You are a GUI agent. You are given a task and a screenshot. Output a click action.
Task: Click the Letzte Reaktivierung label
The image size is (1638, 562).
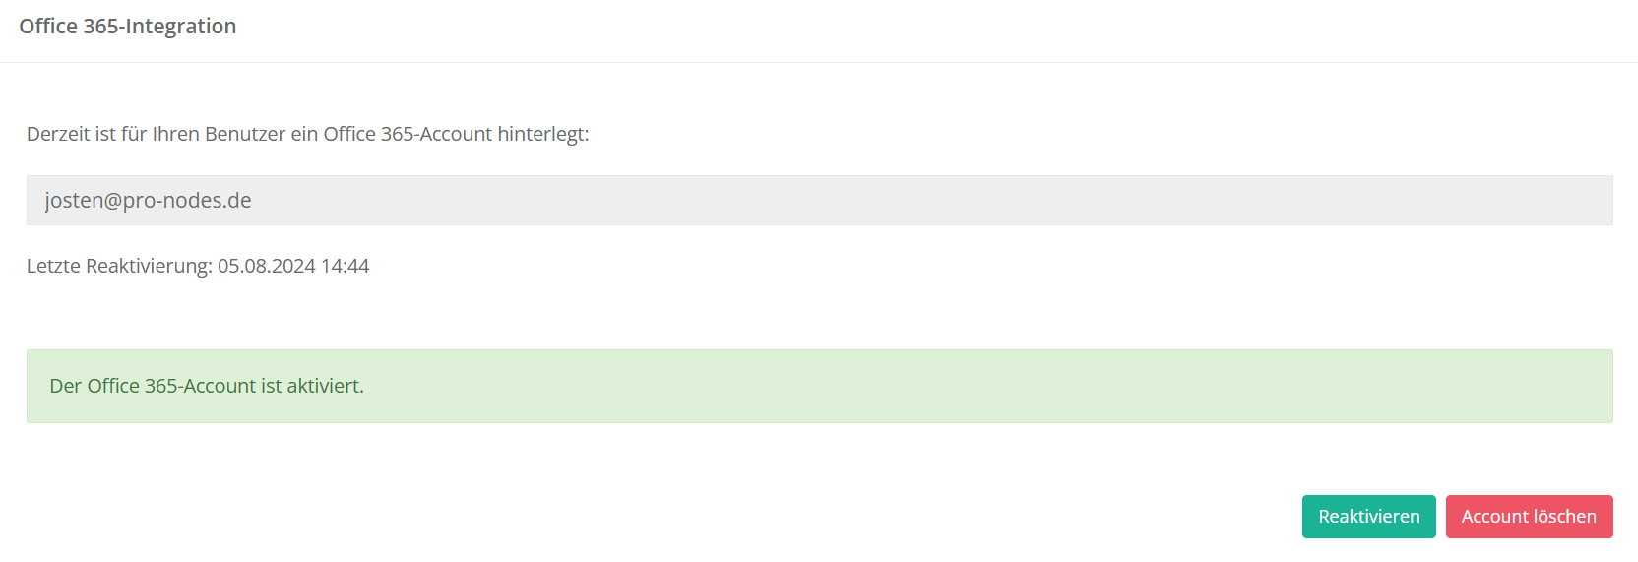point(118,266)
